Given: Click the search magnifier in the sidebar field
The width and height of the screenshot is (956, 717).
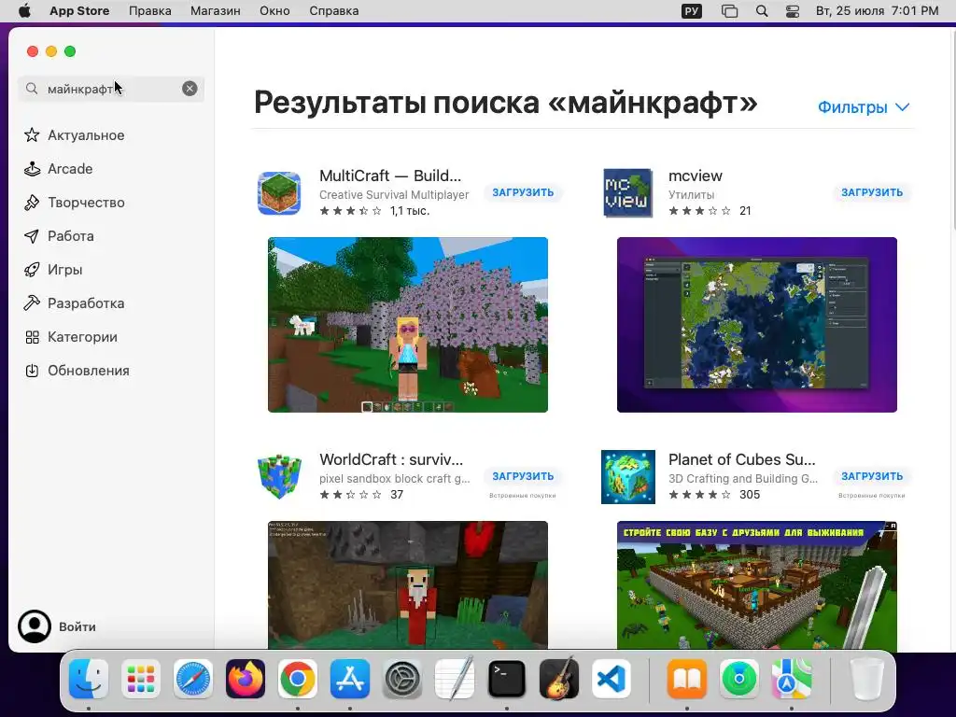Looking at the screenshot, I should pyautogui.click(x=32, y=89).
